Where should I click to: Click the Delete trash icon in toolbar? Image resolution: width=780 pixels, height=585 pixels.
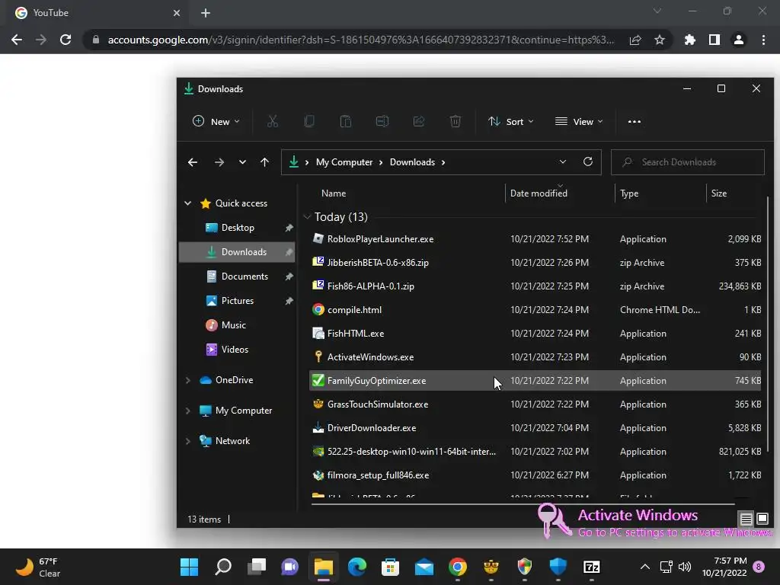coord(456,121)
